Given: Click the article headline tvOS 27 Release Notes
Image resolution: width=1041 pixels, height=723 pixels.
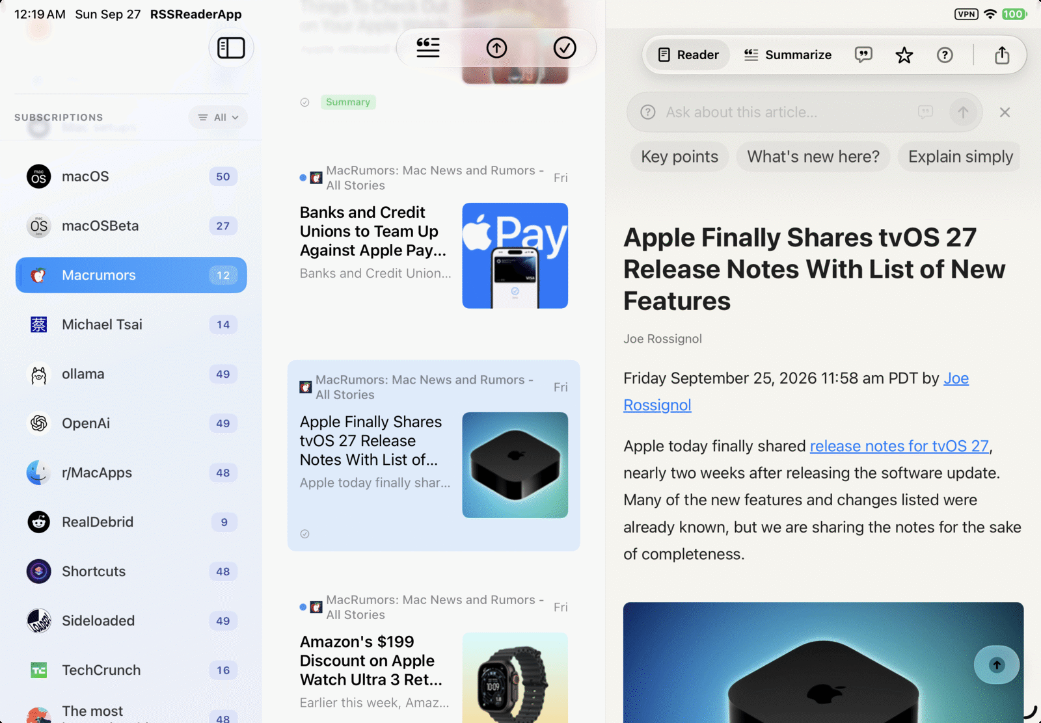Looking at the screenshot, I should pos(815,269).
